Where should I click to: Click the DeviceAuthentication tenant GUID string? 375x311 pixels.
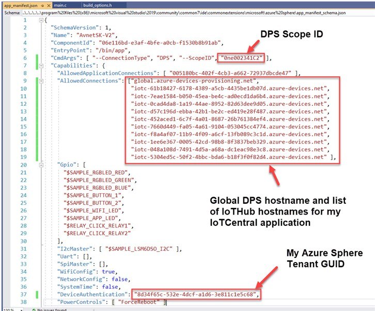point(196,294)
